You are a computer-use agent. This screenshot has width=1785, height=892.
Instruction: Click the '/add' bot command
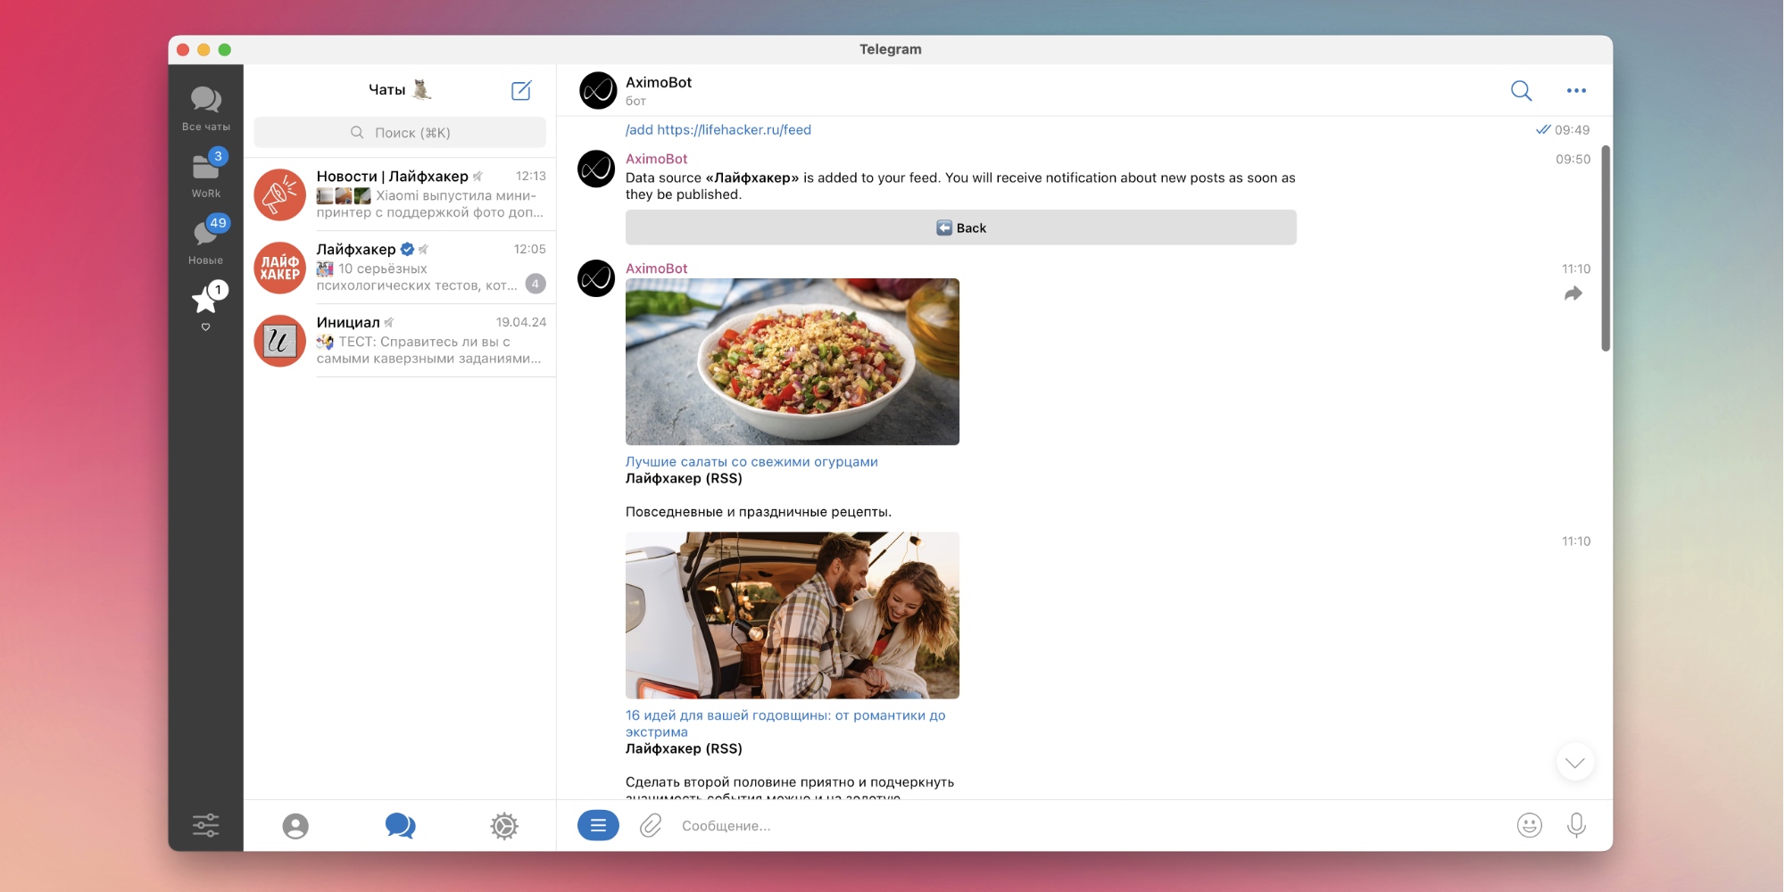click(x=639, y=130)
